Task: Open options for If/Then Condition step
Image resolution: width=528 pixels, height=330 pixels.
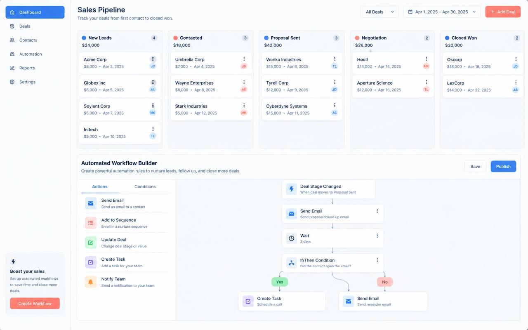Action: (x=377, y=260)
